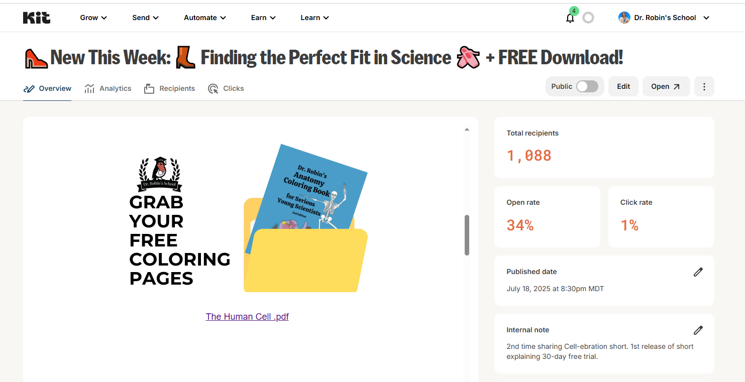Screen dimensions: 745x382
Task: Expand the Grow dropdown menu
Action: [93, 18]
